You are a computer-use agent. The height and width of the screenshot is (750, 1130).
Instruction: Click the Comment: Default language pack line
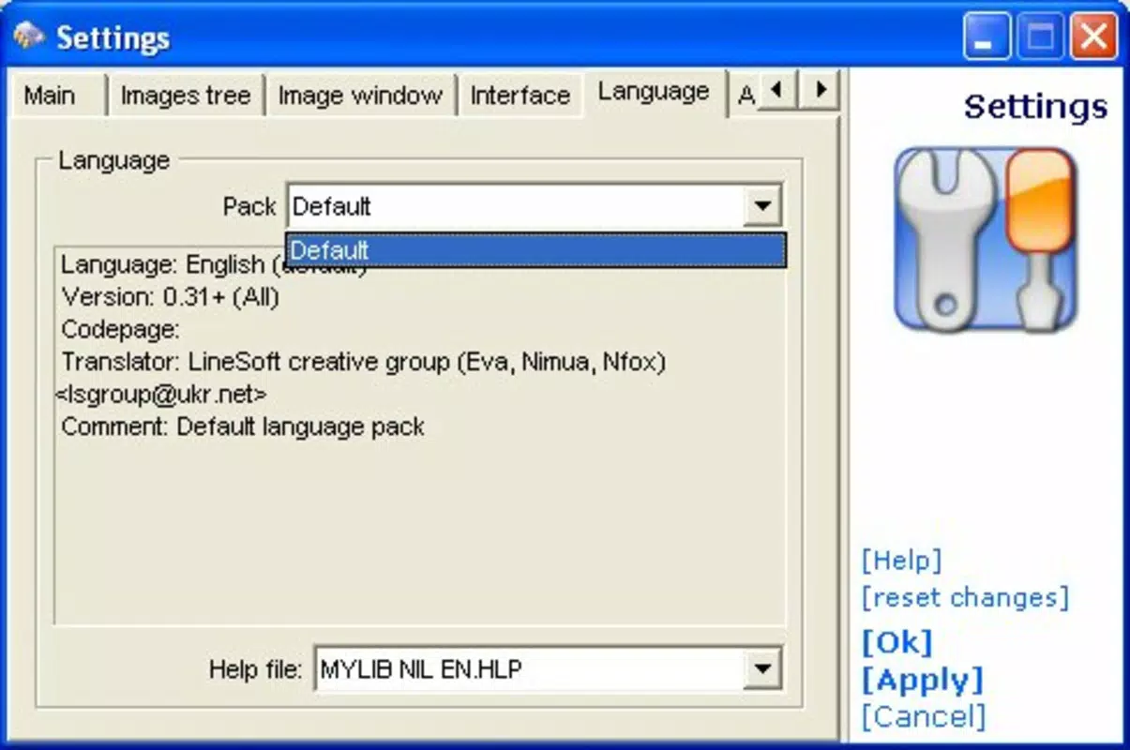click(x=243, y=427)
